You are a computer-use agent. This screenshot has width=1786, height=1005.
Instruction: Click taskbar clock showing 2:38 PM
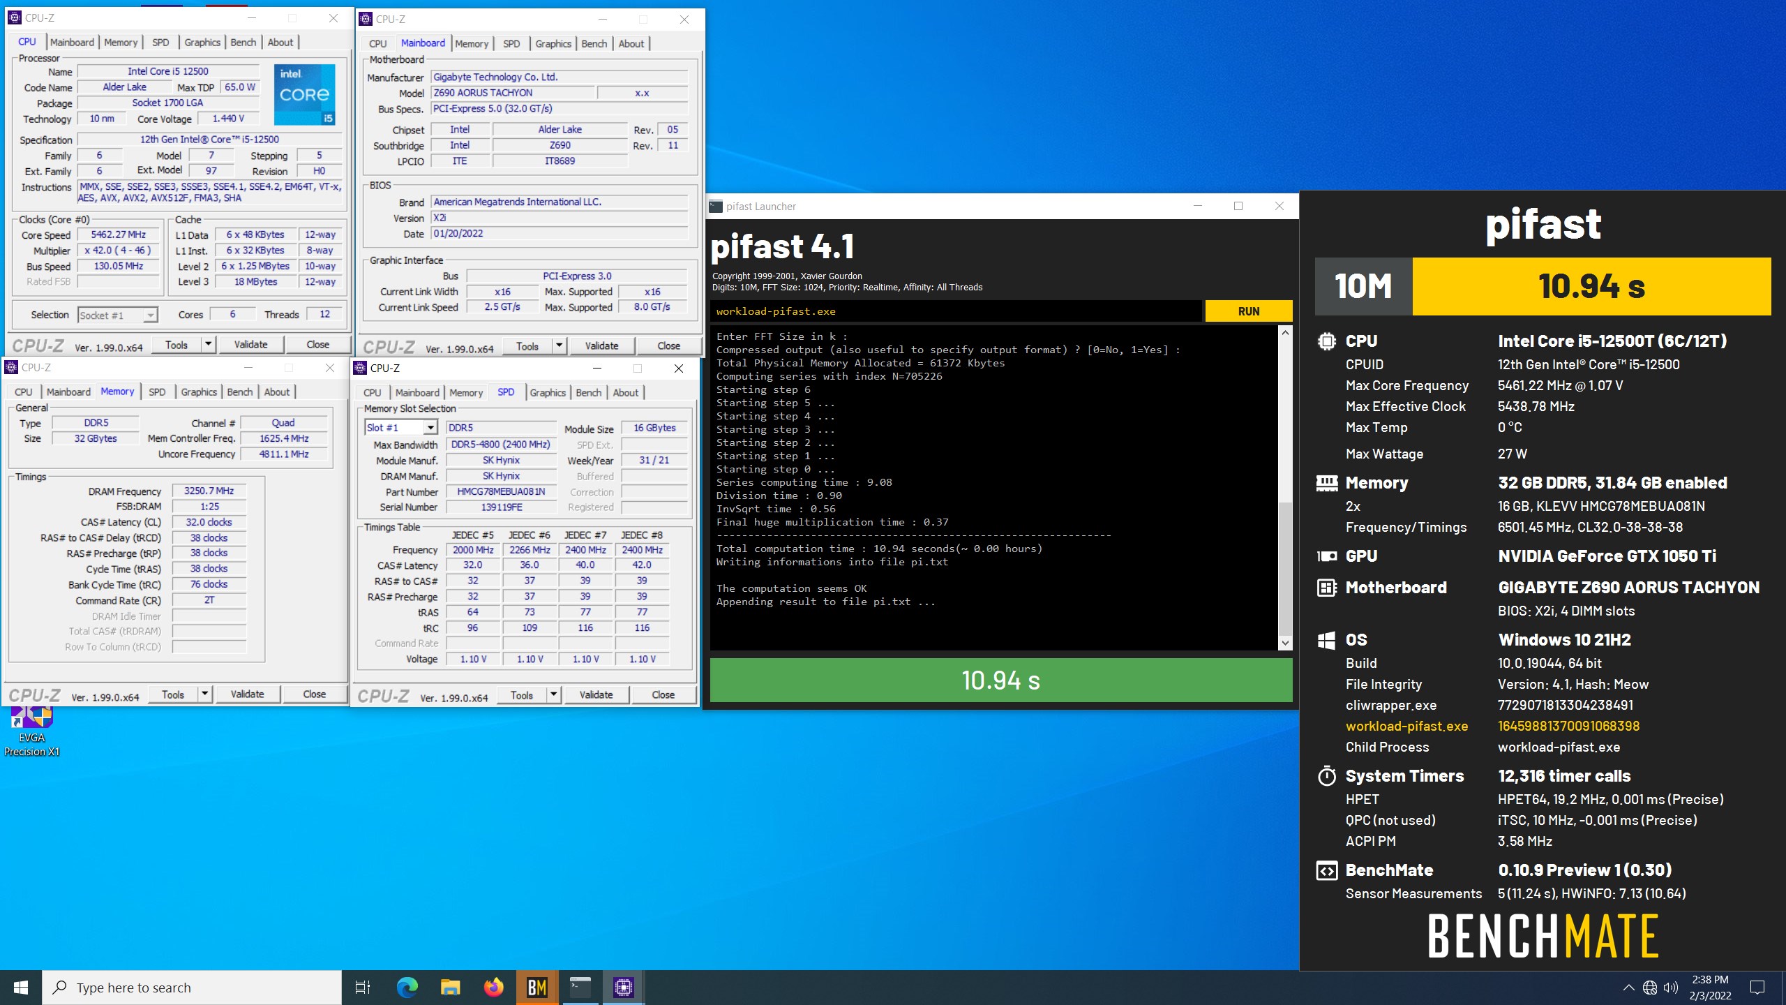(1710, 988)
